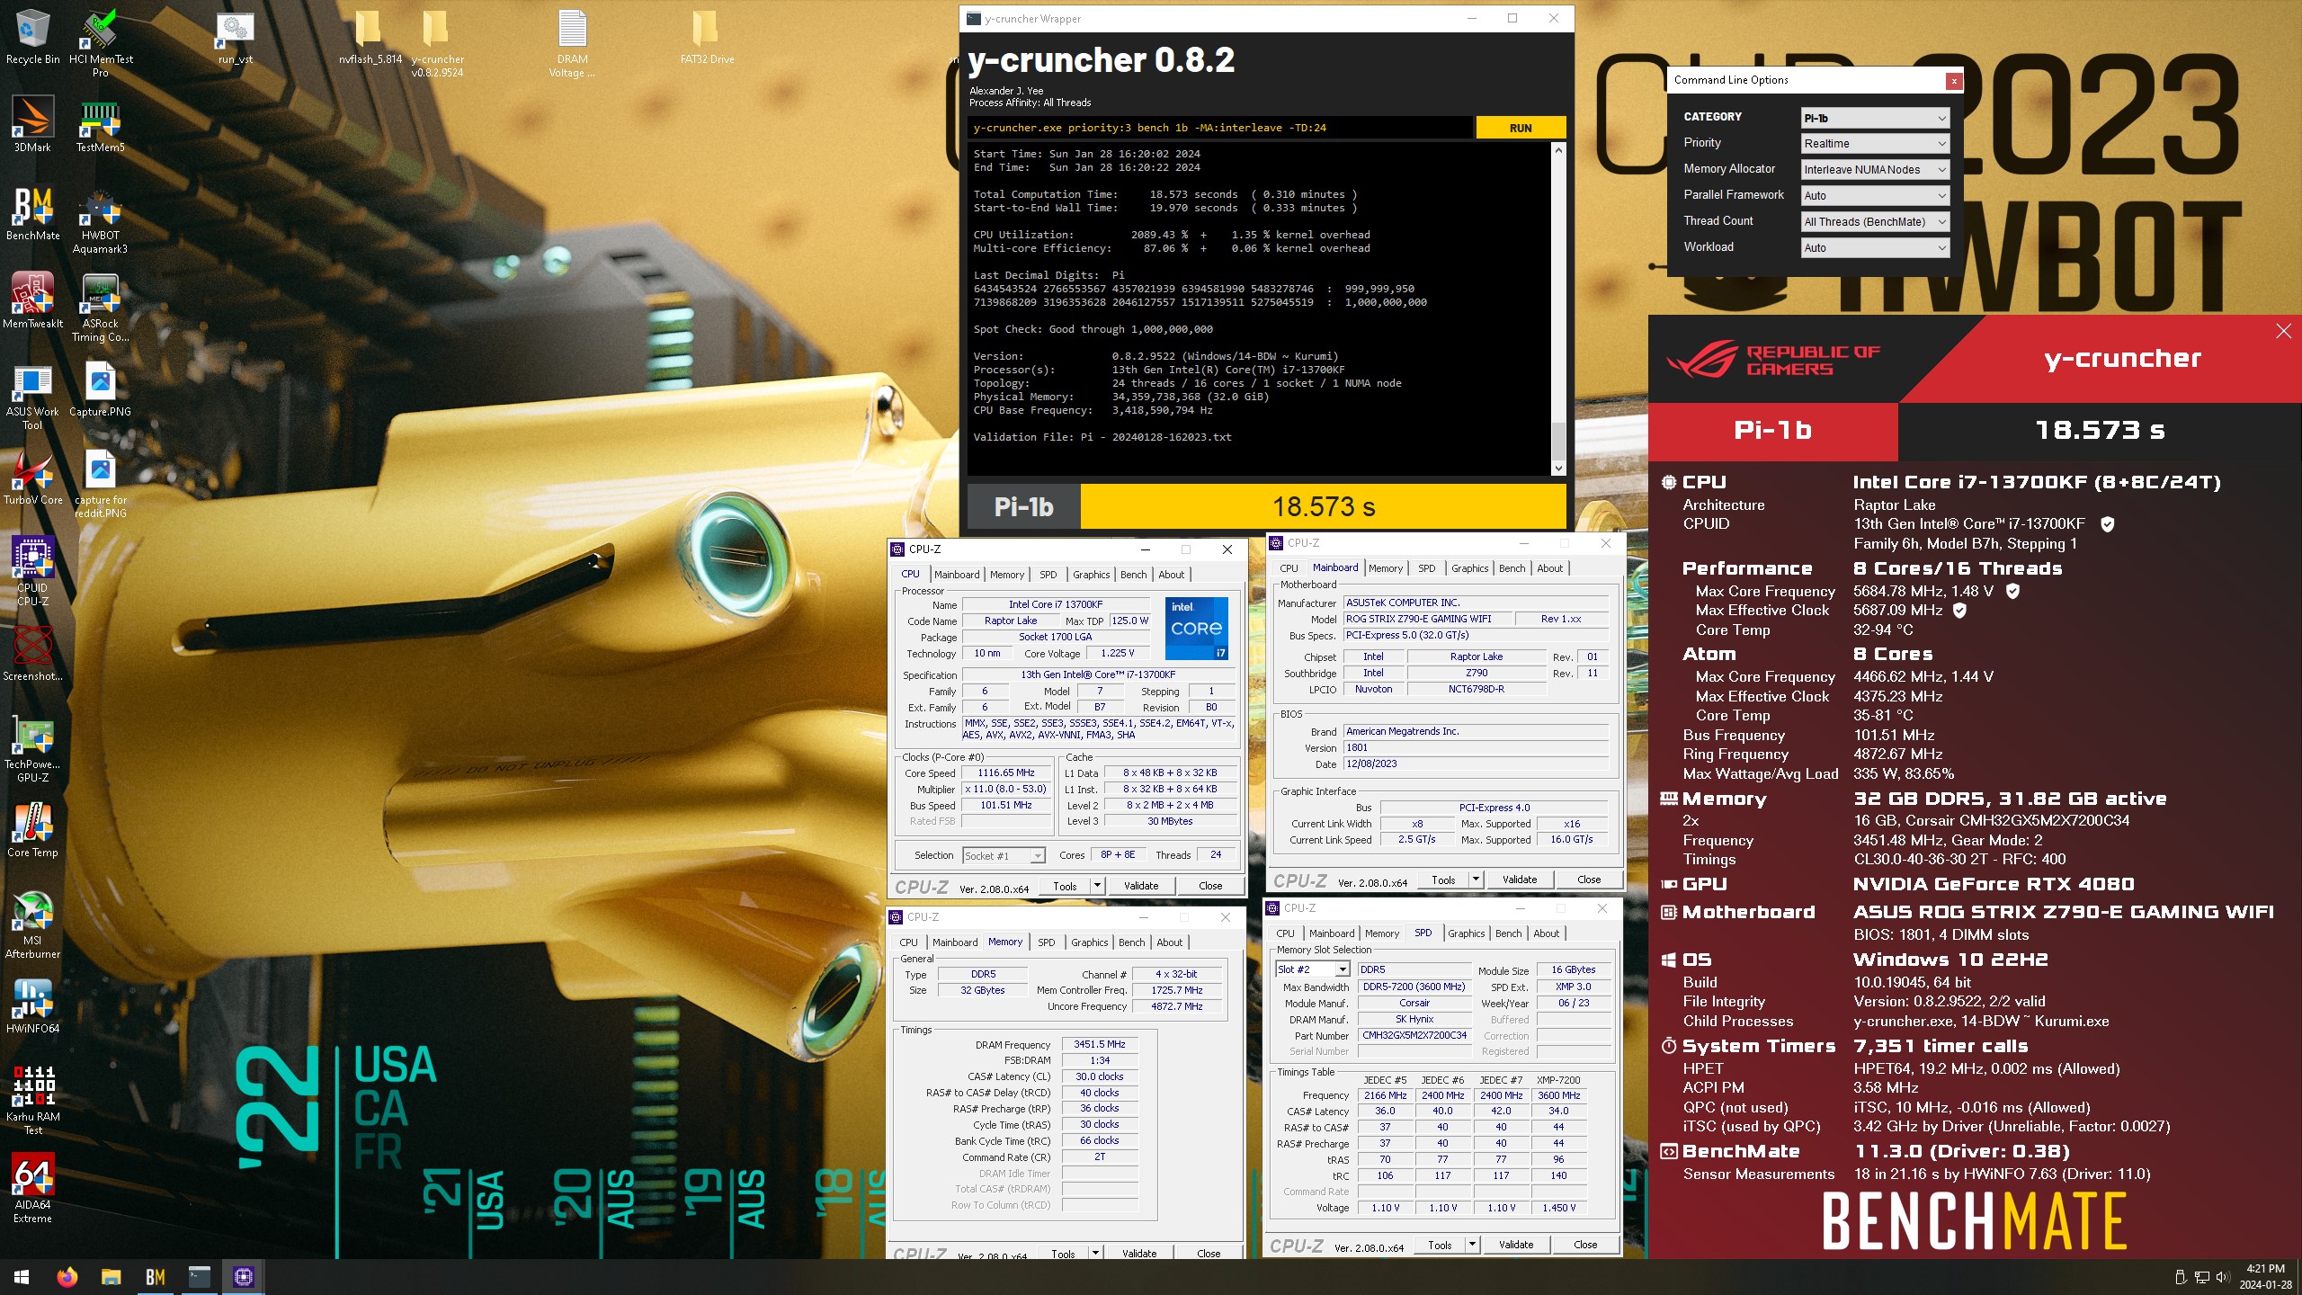Expand the Workload Auto dropdown
The width and height of the screenshot is (2302, 1295).
point(1875,248)
